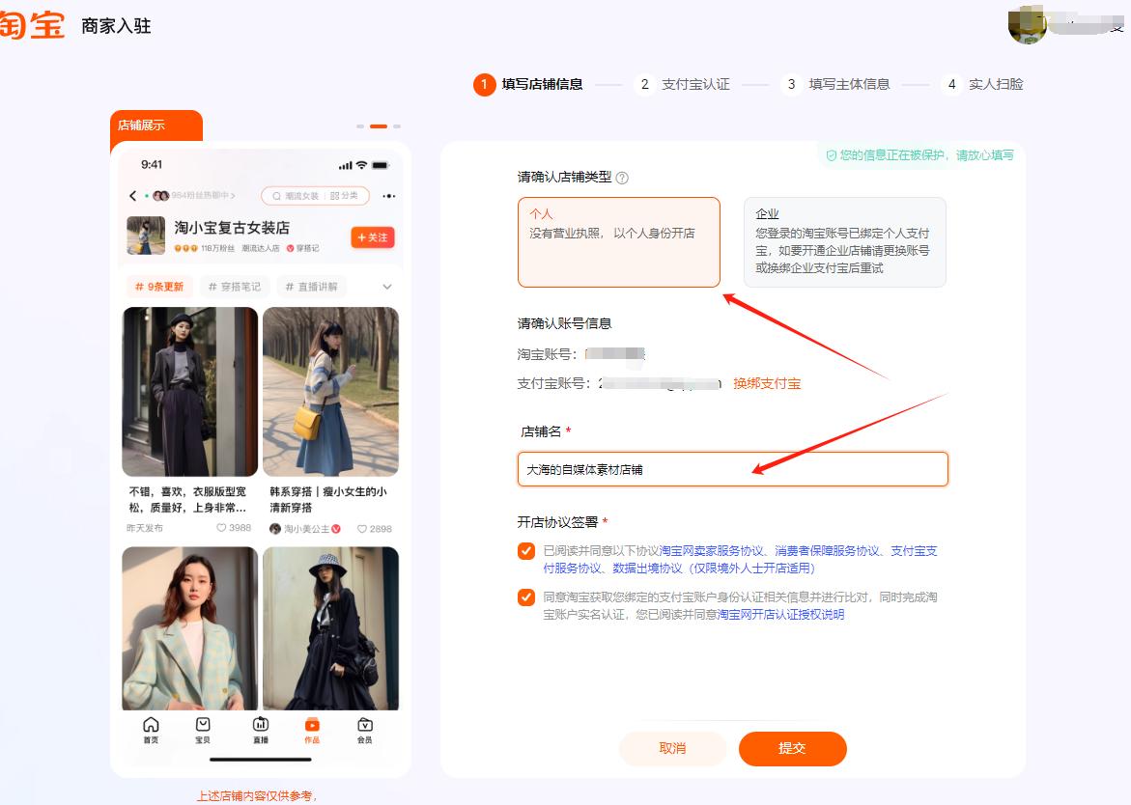Click the search icon in the preview search bar

tap(276, 196)
